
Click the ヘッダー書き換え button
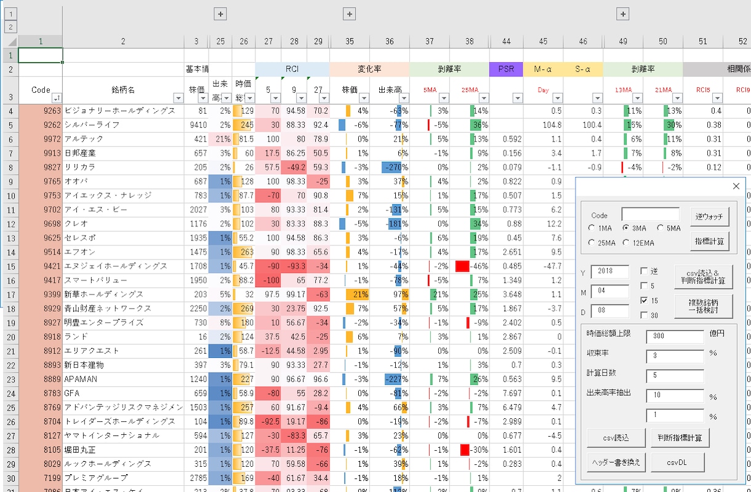pos(616,462)
